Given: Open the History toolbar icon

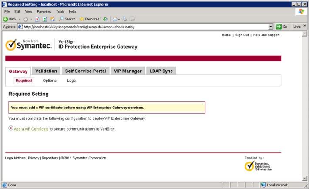Looking at the screenshot, I should pyautogui.click(x=106, y=19).
